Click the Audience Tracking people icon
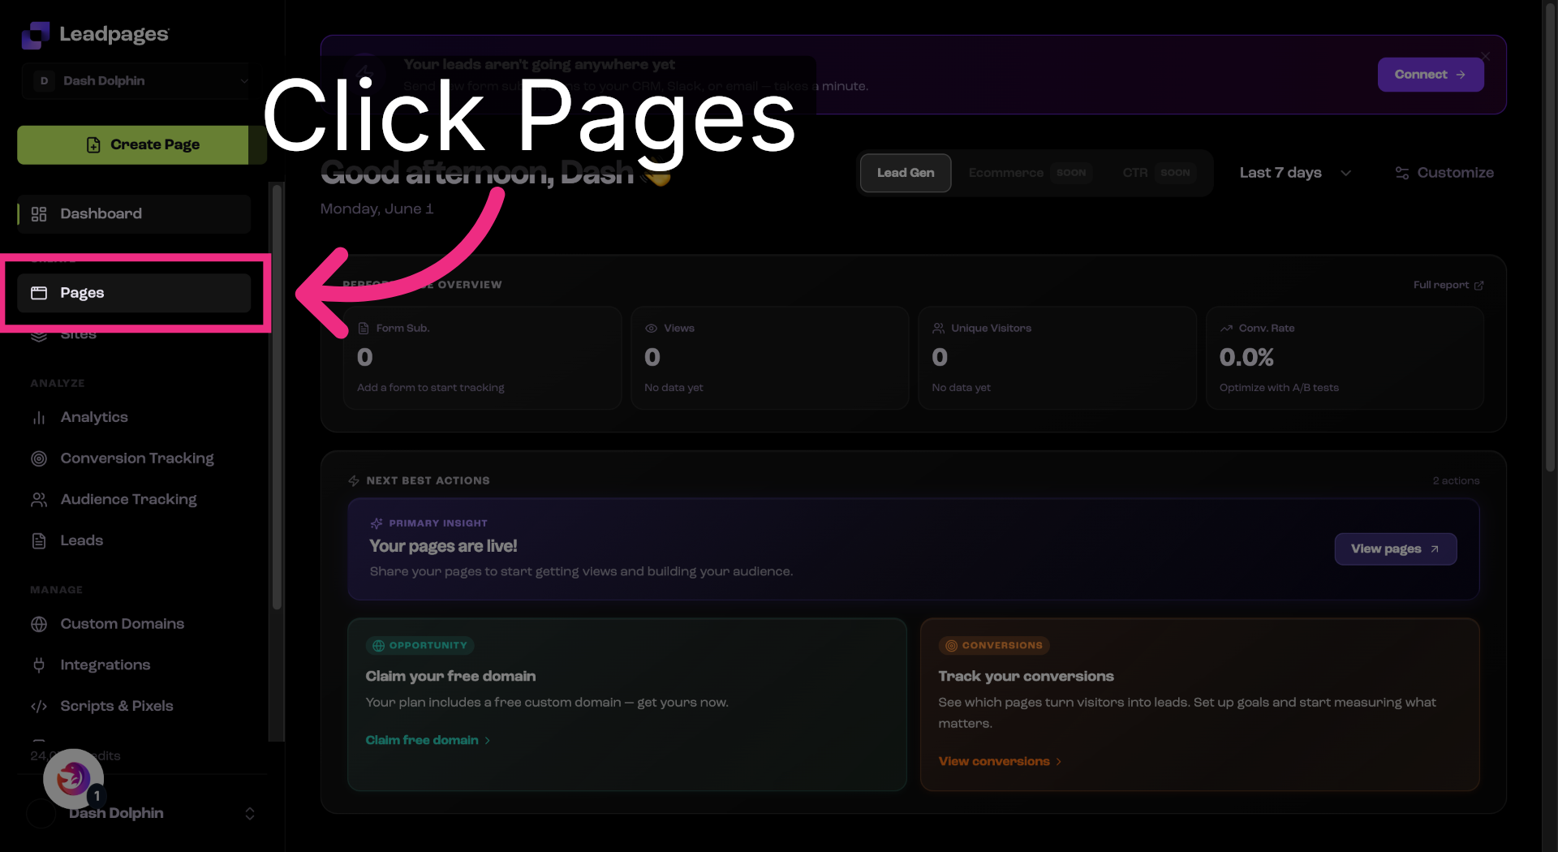 pyautogui.click(x=39, y=500)
